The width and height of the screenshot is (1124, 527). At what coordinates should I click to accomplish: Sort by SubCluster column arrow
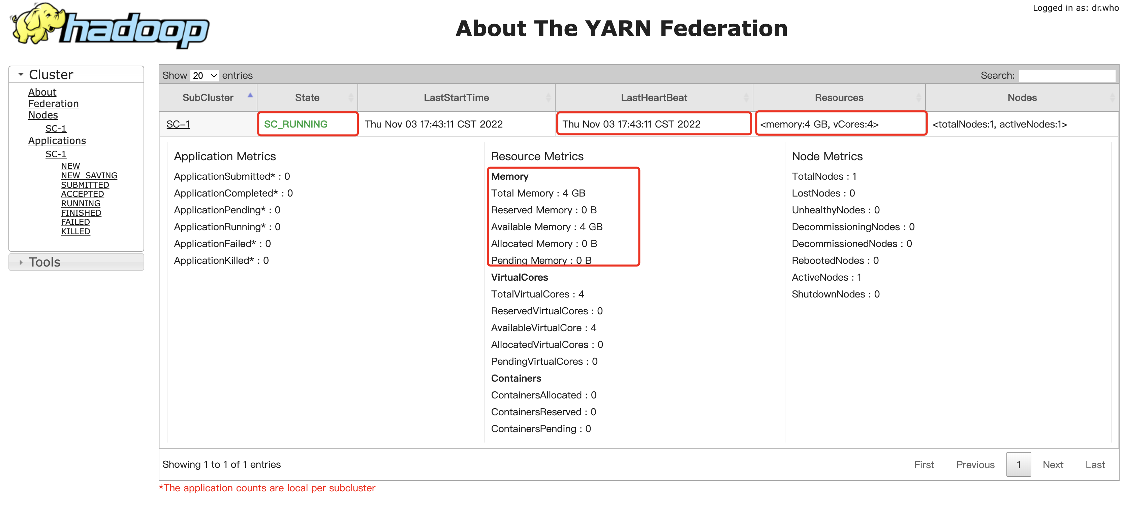coord(250,96)
